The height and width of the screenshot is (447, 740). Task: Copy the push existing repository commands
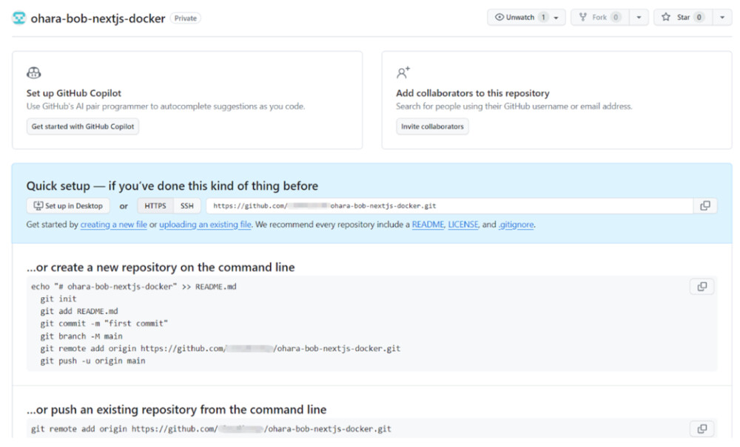702,429
